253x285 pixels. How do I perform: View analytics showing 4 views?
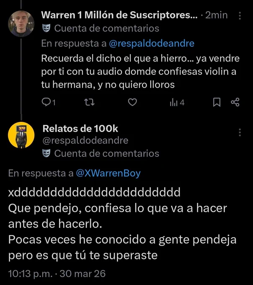point(177,103)
